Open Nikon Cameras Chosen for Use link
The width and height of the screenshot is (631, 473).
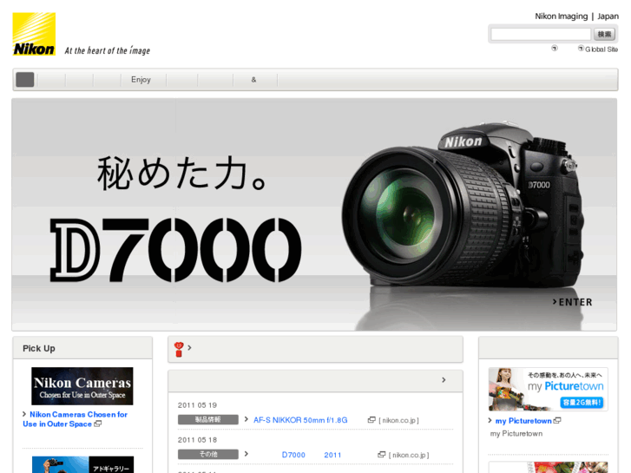click(x=75, y=419)
